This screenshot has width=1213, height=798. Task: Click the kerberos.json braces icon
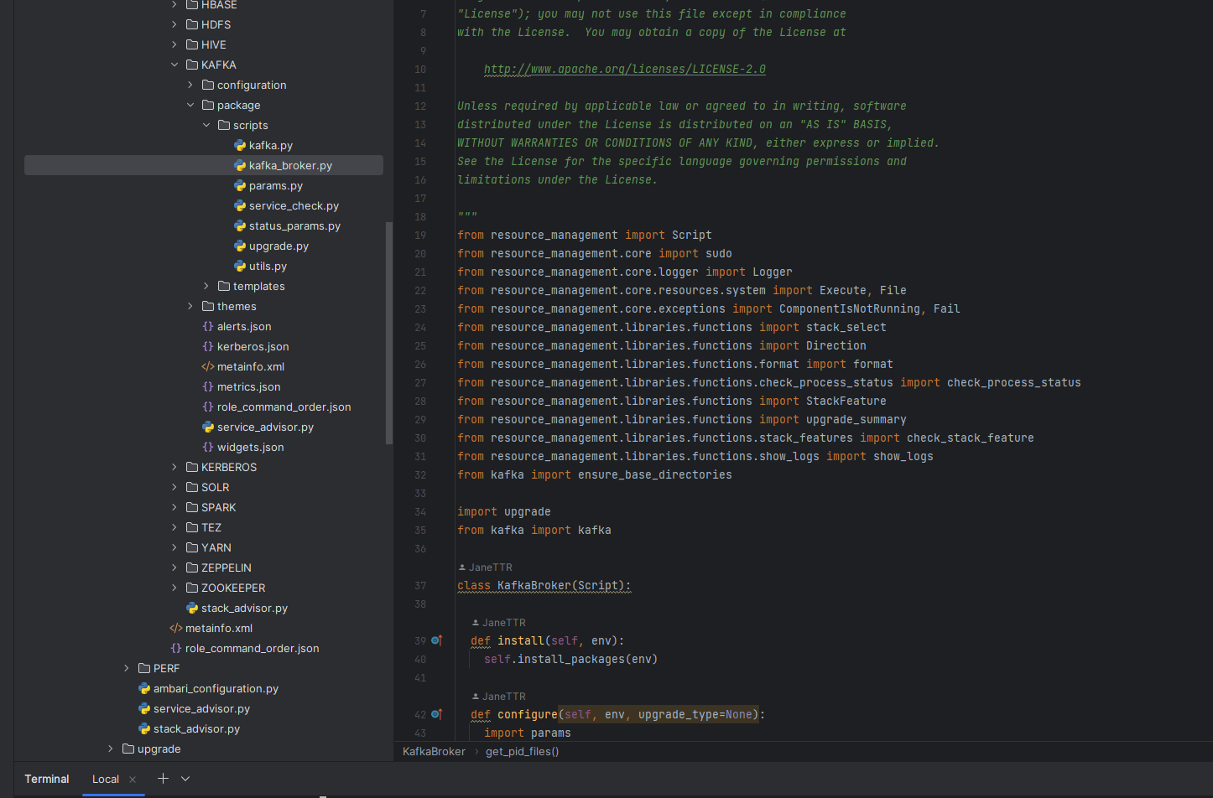click(x=208, y=346)
